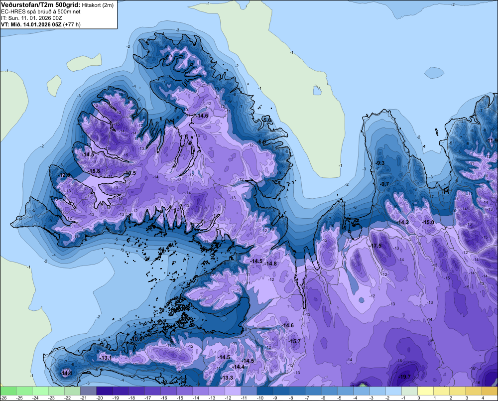Screen dimensions: 498x401
Task: Click the -15.0 temperature value
Action: pyautogui.click(x=427, y=223)
